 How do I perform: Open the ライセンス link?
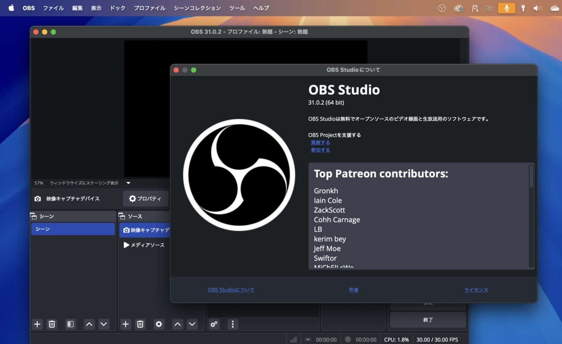click(476, 290)
